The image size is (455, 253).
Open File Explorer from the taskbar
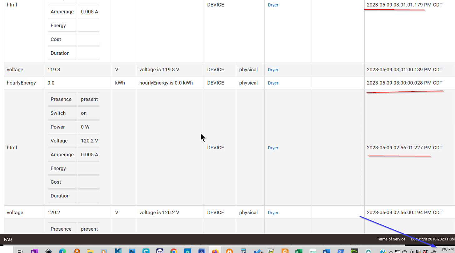(90, 251)
